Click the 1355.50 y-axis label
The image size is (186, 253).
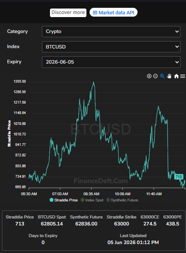pyautogui.click(x=20, y=81)
